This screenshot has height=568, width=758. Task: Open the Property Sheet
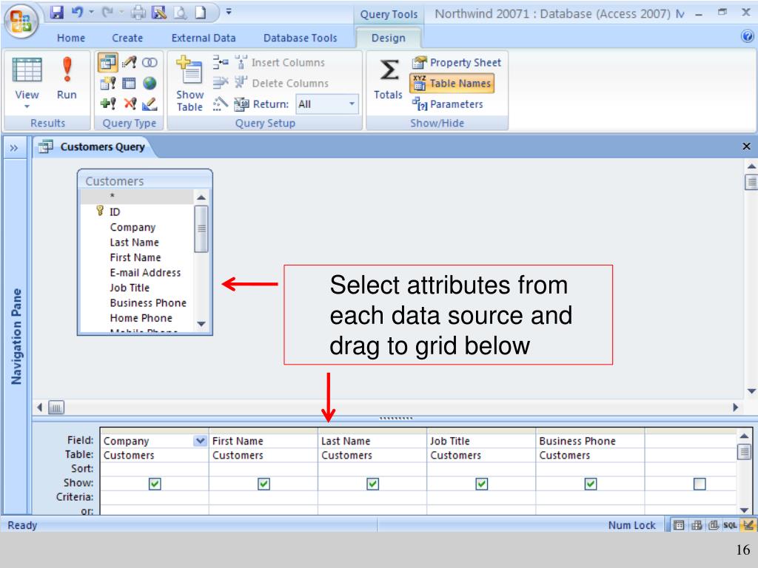[457, 63]
